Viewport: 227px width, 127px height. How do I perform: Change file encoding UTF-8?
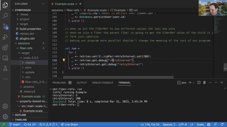click(183, 125)
